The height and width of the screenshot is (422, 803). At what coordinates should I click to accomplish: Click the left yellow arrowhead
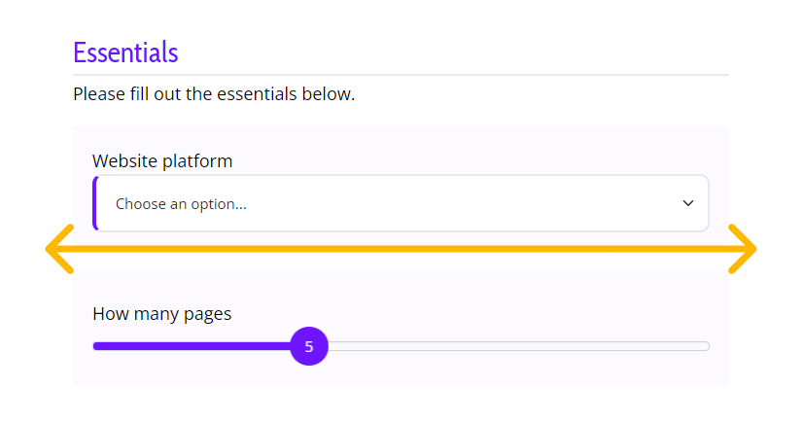(60, 249)
